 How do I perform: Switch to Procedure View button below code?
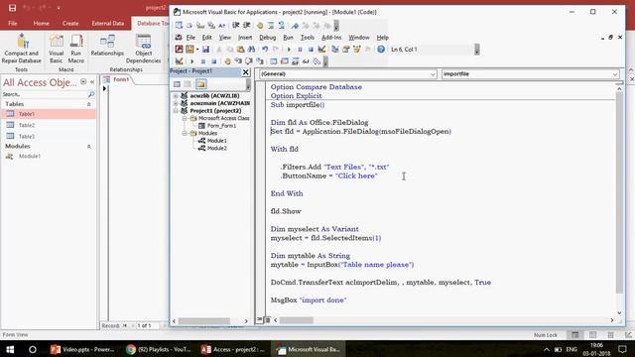tap(259, 319)
